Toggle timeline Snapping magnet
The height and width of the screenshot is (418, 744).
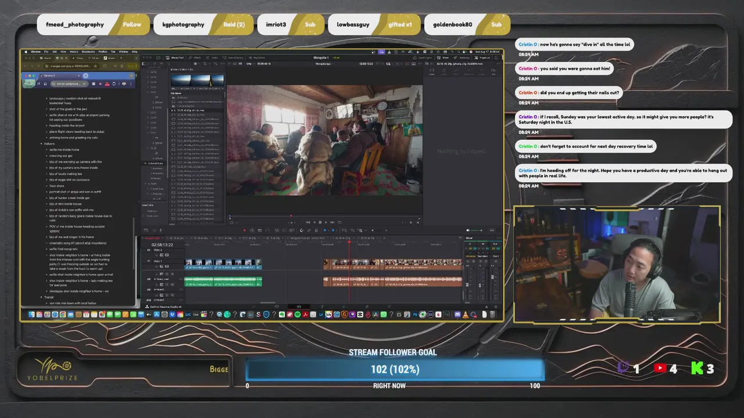(302, 230)
